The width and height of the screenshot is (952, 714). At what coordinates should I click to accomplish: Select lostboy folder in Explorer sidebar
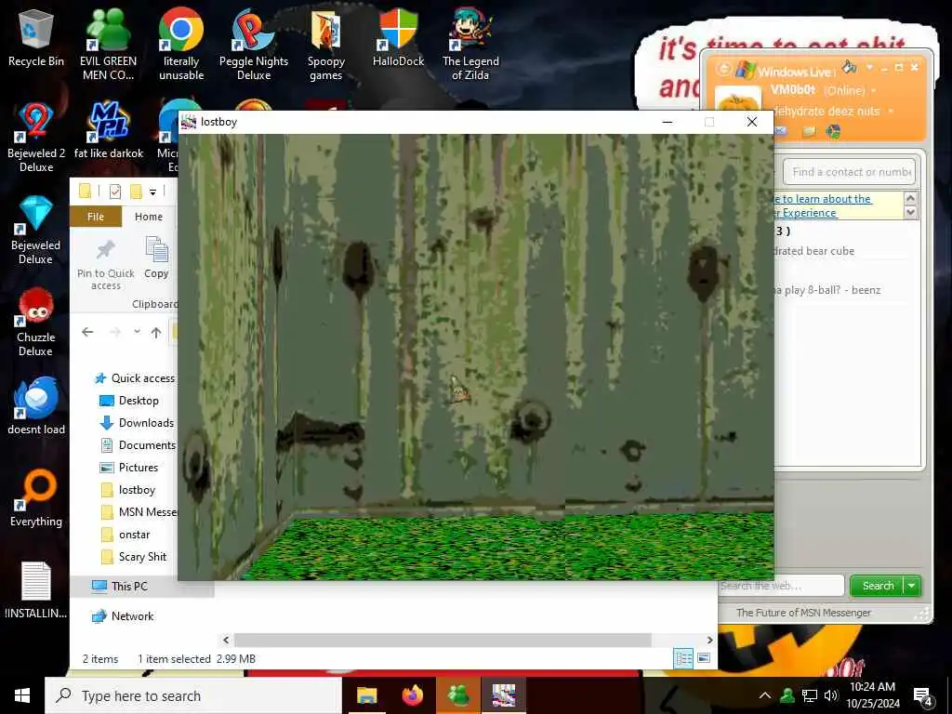coord(127,490)
